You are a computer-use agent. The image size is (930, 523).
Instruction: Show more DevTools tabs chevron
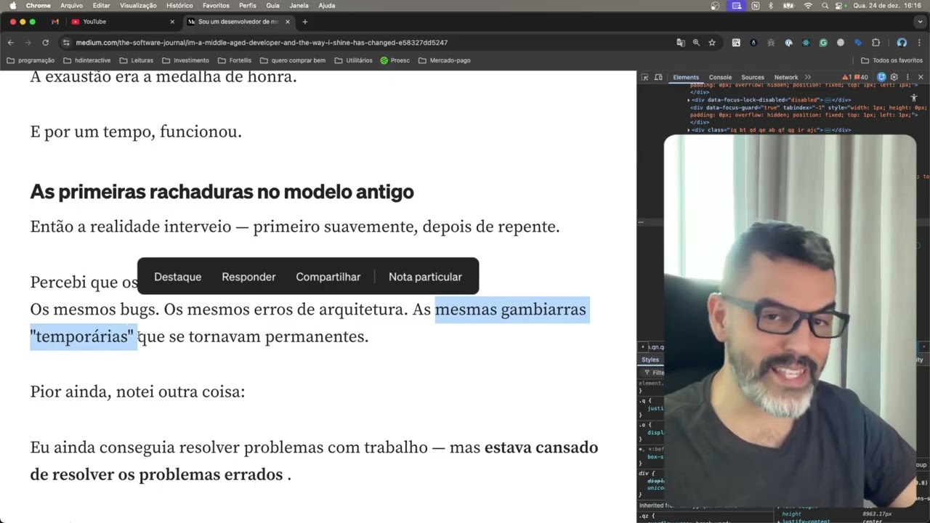(x=808, y=77)
